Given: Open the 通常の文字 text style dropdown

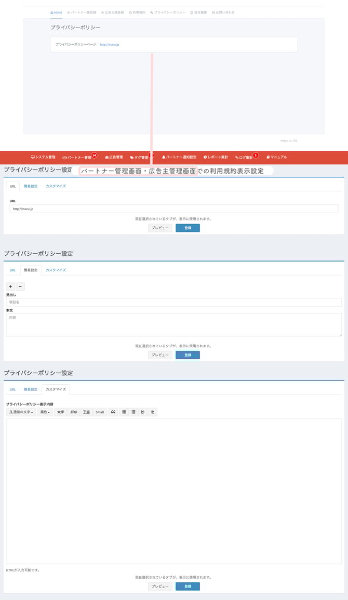Looking at the screenshot, I should [21, 412].
